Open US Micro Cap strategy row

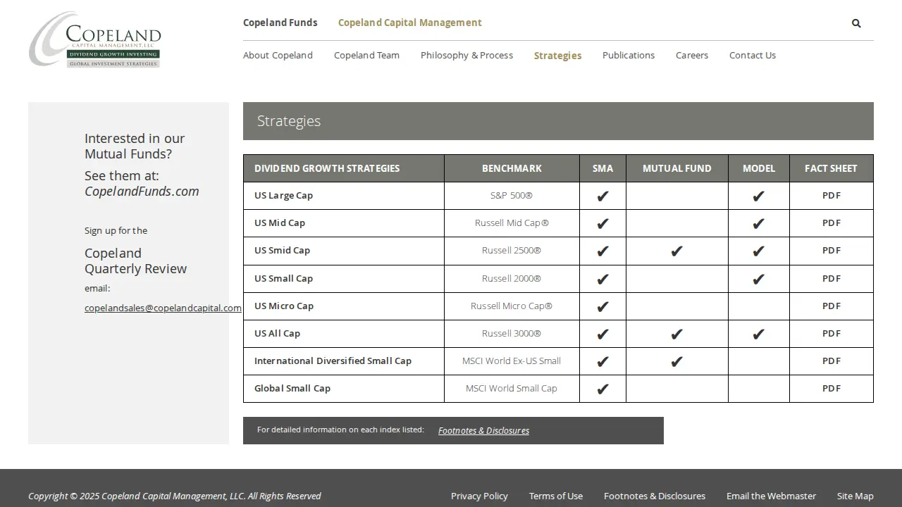tap(284, 306)
